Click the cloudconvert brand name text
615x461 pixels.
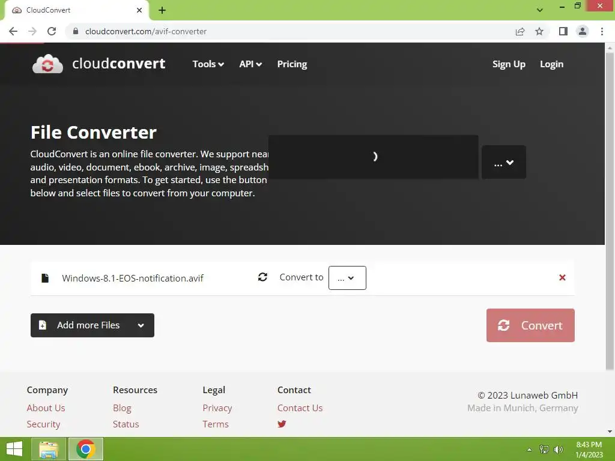click(x=119, y=64)
